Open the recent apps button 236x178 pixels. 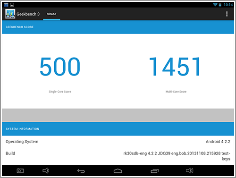[155, 171]
